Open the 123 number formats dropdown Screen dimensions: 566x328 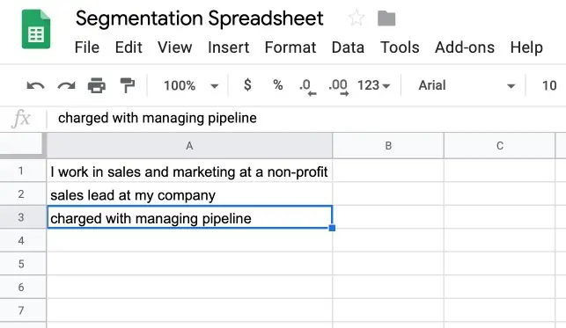(x=373, y=85)
